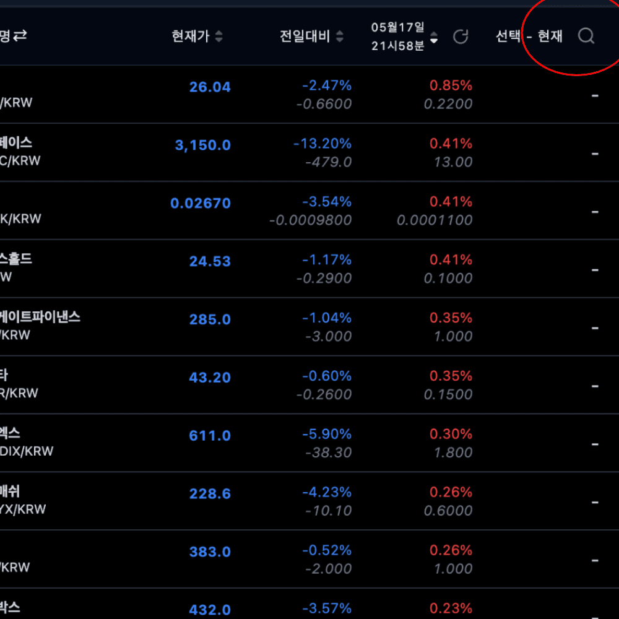Click the 611.0 current price
619x619 pixels.
[210, 436]
